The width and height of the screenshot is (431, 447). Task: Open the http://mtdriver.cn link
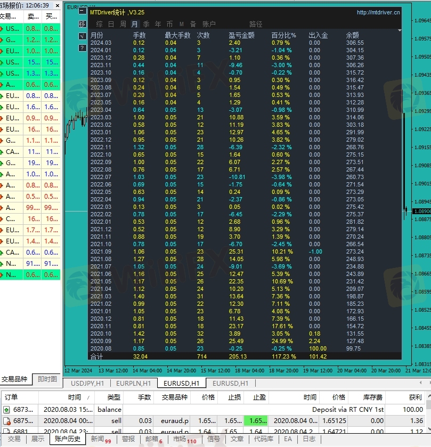(378, 12)
